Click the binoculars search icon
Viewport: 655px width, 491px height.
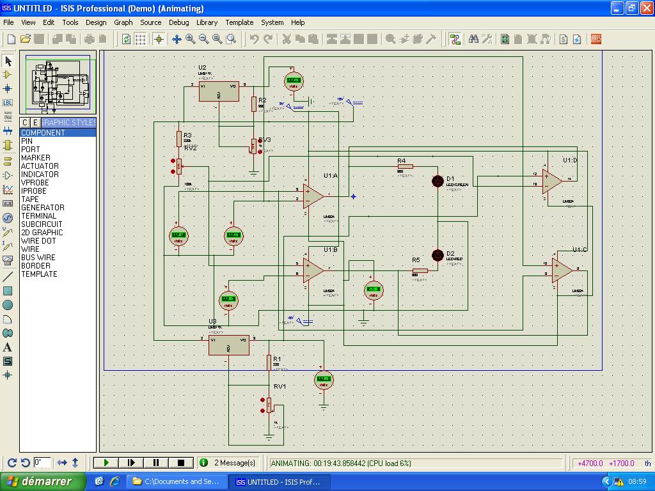point(473,39)
